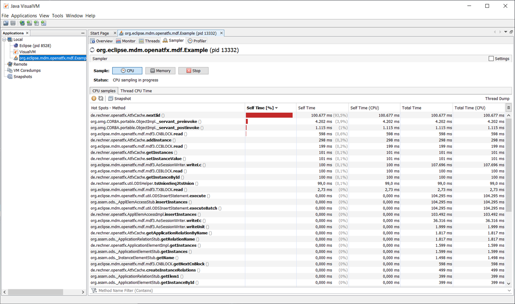The height and width of the screenshot is (304, 515).
Task: Switch to the Start Page tab
Action: [100, 33]
